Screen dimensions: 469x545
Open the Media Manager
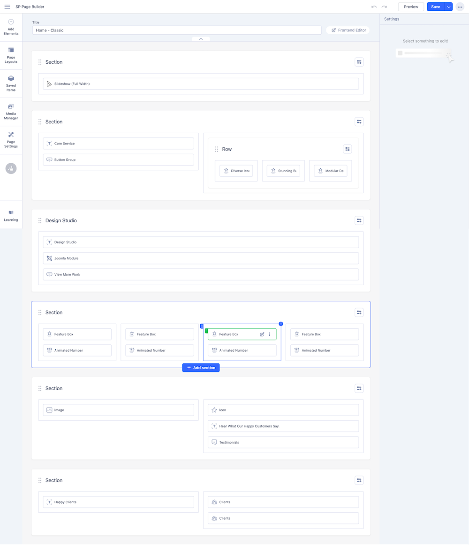(x=11, y=112)
